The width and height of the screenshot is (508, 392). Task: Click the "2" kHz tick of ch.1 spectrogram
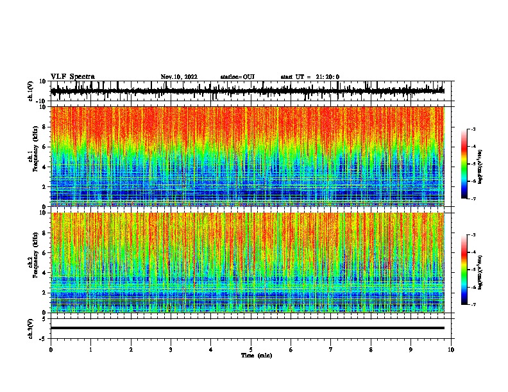click(45, 187)
